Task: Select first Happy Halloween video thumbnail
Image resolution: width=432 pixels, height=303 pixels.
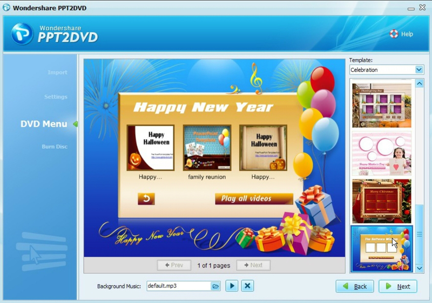Action: point(151,148)
